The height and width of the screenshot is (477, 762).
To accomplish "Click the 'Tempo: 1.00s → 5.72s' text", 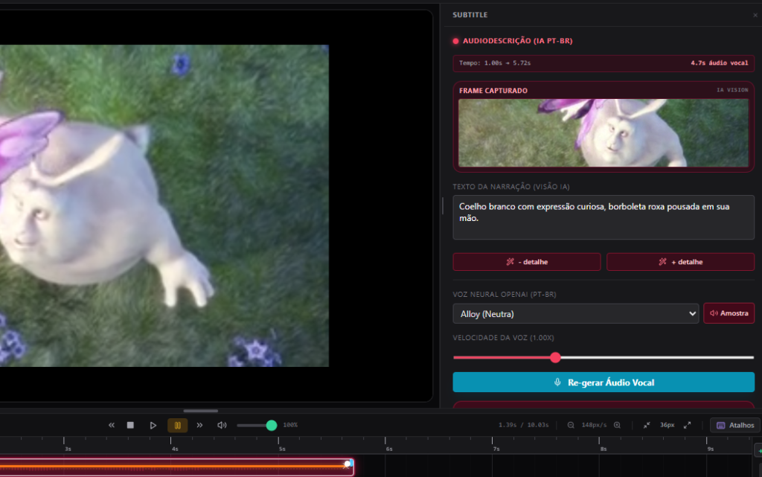I will 495,63.
